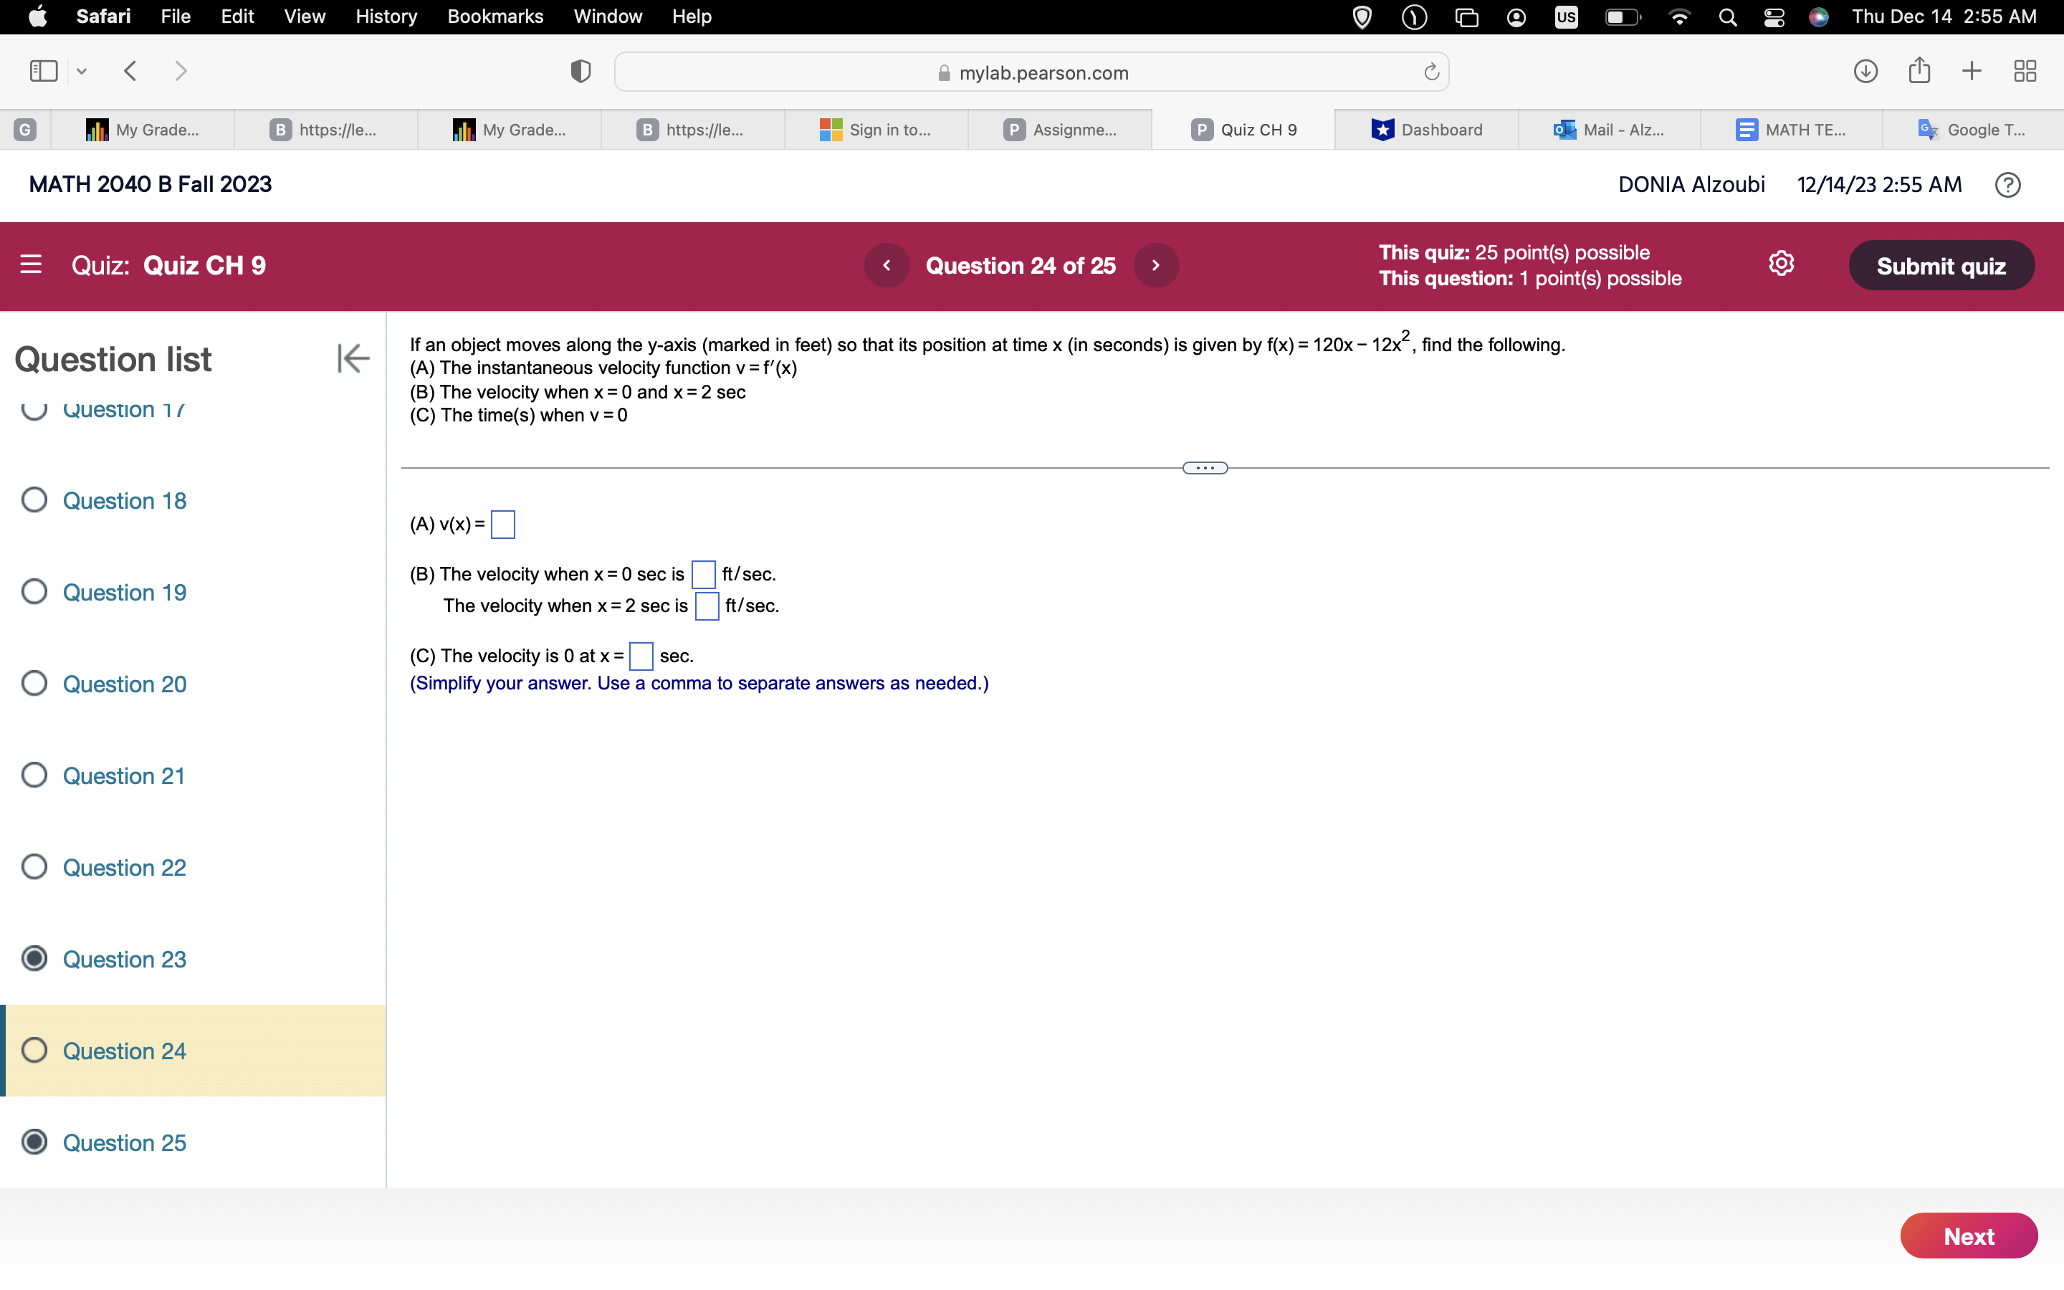Open Safari tab overview grid icon
Screen dimensions: 2064x1290
pos(2025,71)
